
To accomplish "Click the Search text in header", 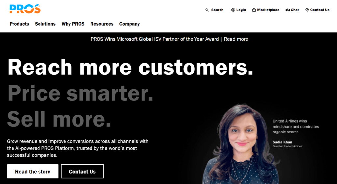I will point(217,10).
